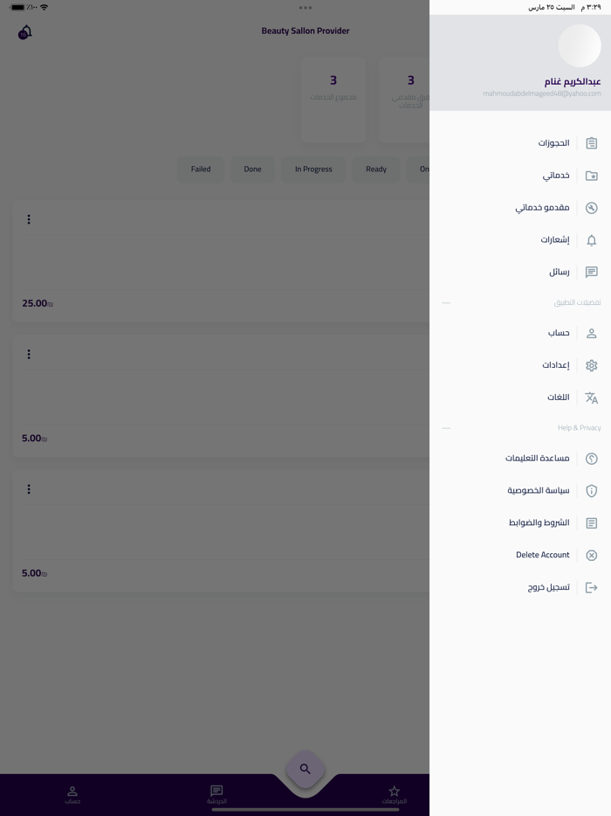Open مقدمو خدماتي menu entry
The width and height of the screenshot is (611, 816).
coord(520,208)
